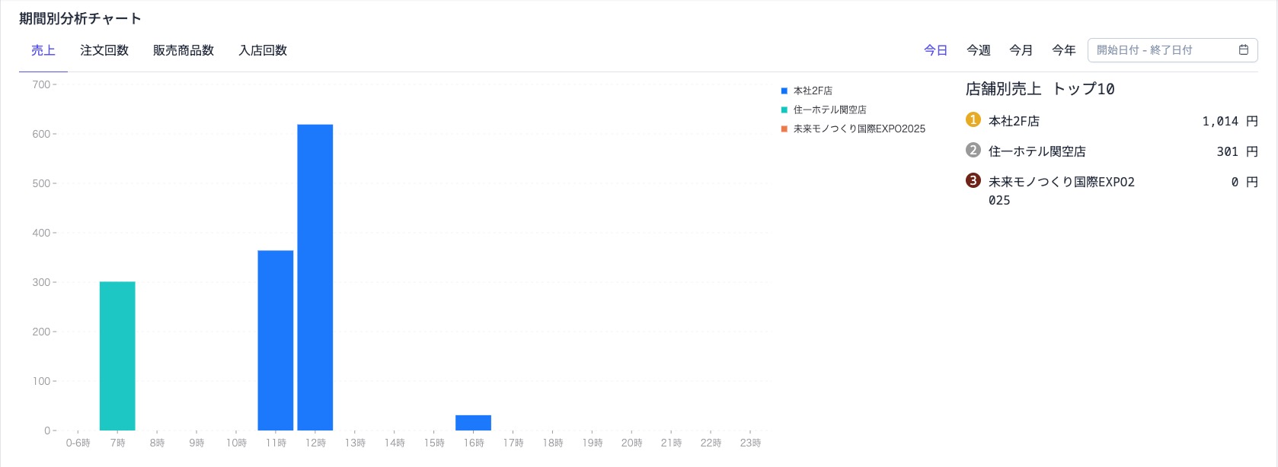Toggle 住一ホテル関空店 legend teal marker

(x=784, y=110)
